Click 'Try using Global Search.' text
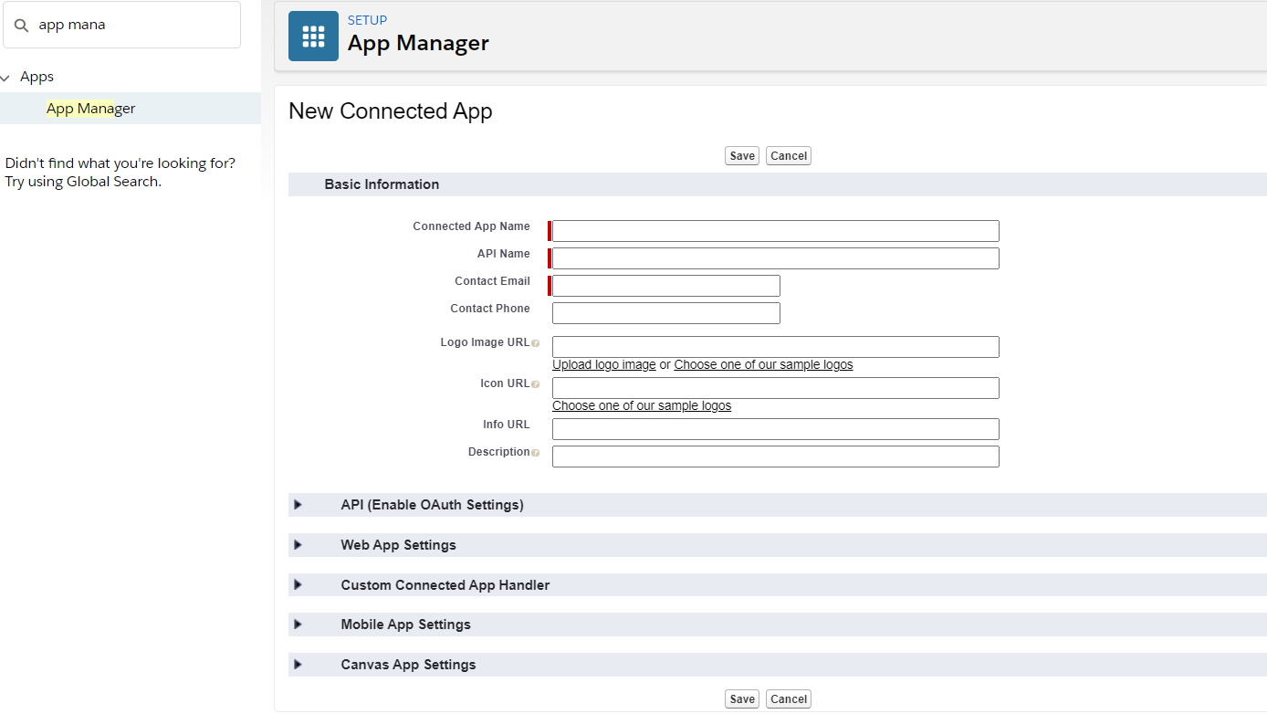The width and height of the screenshot is (1267, 714). point(83,182)
